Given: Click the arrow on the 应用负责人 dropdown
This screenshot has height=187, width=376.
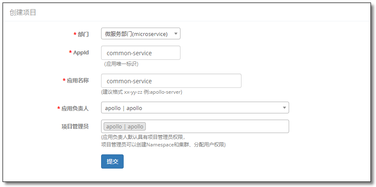Looking at the screenshot, I should 285,108.
